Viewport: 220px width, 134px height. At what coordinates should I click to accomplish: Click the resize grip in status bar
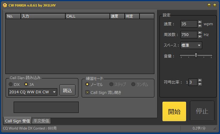coord(215,129)
